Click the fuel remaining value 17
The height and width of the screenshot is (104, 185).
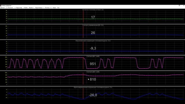(93, 17)
